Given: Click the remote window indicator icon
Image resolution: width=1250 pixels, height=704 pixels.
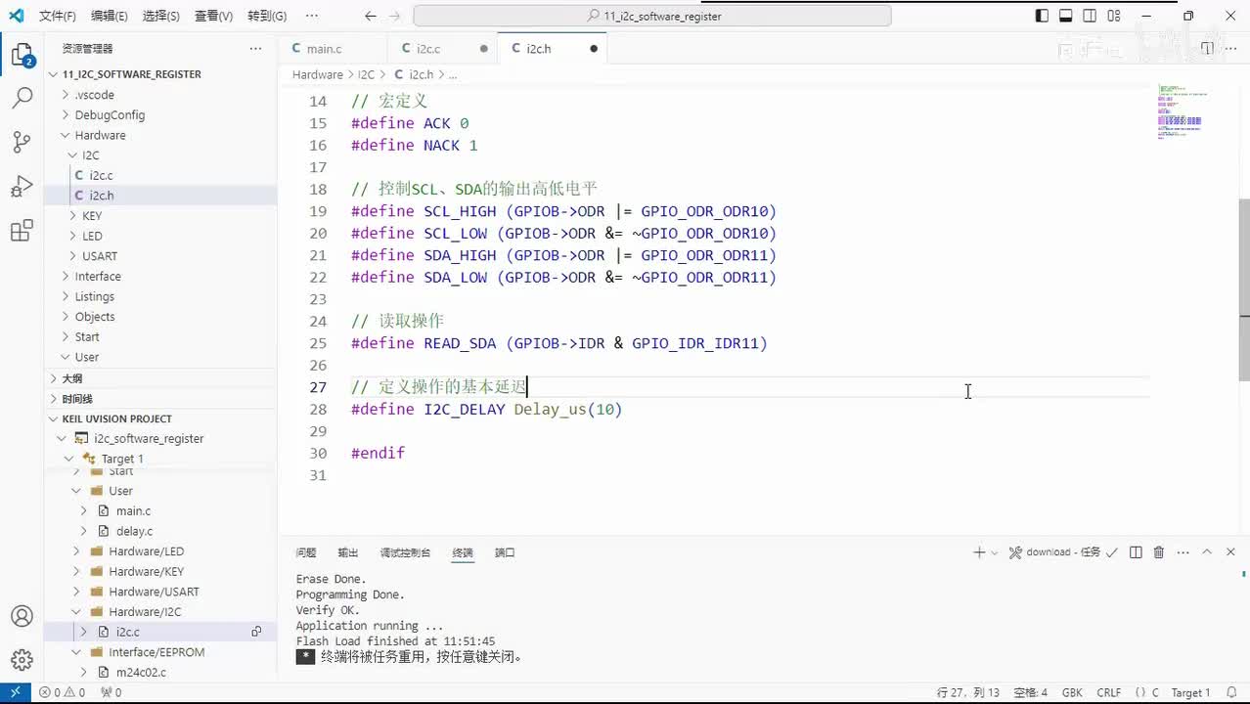Looking at the screenshot, I should coord(15,692).
